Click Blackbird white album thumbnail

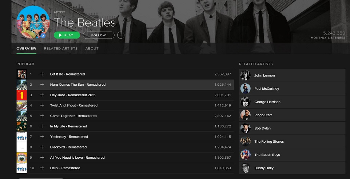[22, 147]
